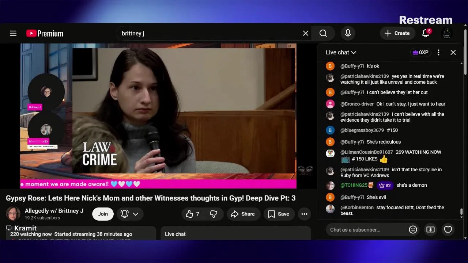Open notifications bell with 5 badge

pos(426,33)
